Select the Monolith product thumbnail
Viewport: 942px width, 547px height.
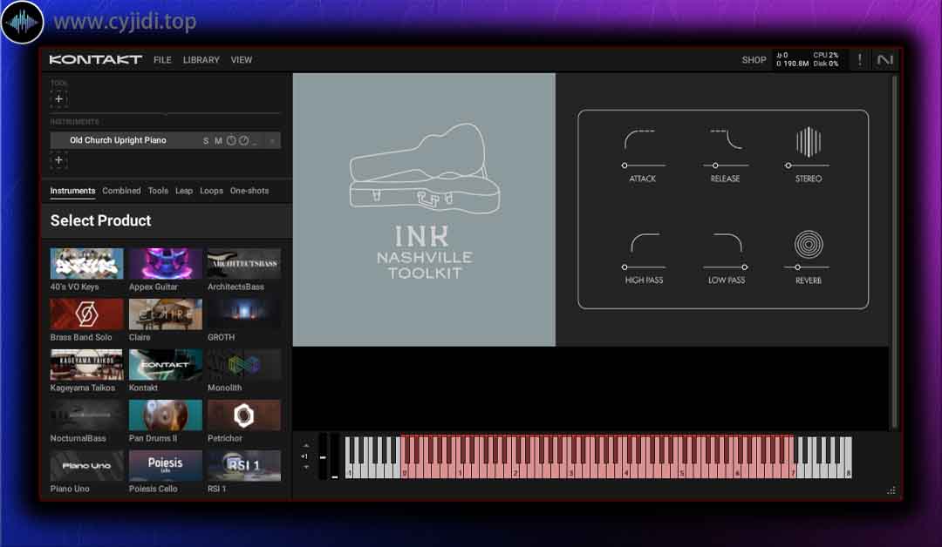244,364
